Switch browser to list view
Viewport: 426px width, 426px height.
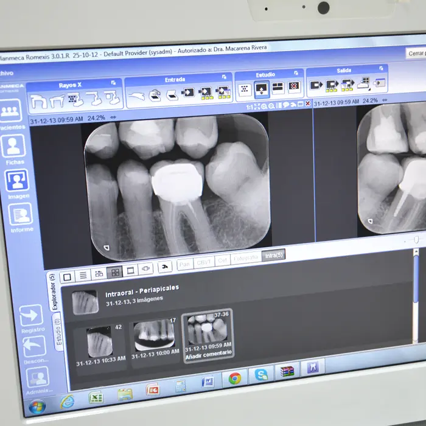click(x=83, y=275)
